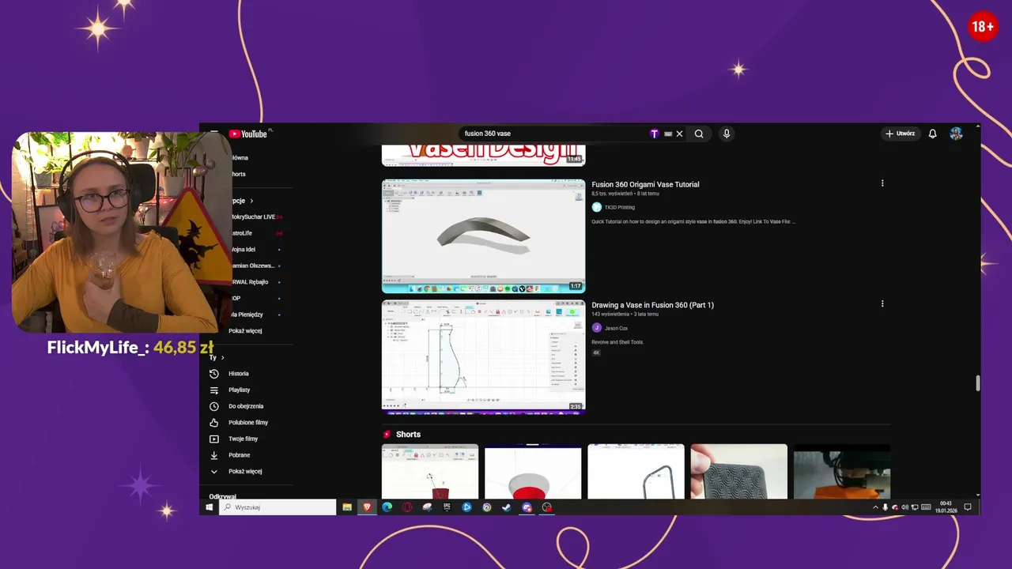Open Do obejrzenia in the sidebar

pos(245,406)
